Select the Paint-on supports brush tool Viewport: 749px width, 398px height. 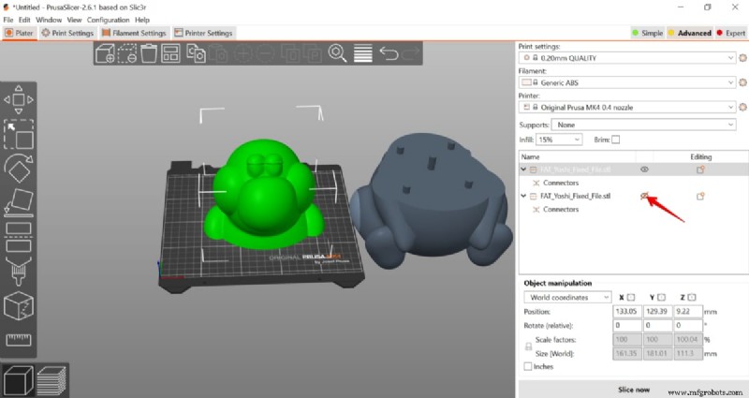(x=19, y=271)
